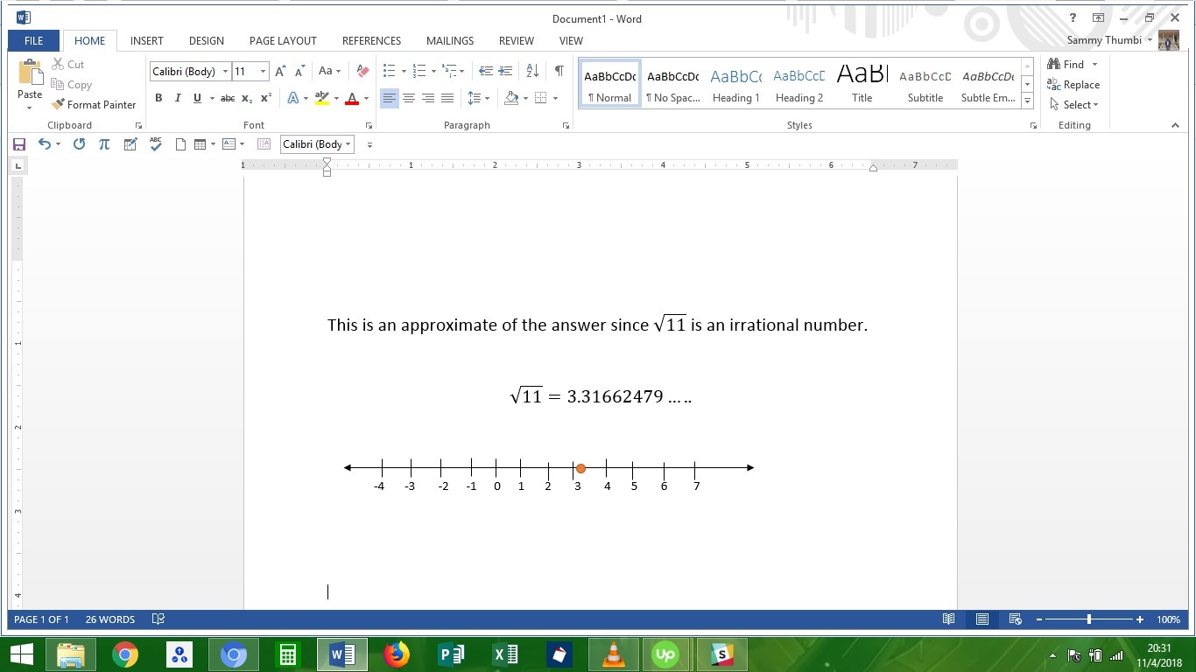Screen dimensions: 1196x672
Task: Expand the Styles gallery more arrow
Action: (x=1027, y=101)
